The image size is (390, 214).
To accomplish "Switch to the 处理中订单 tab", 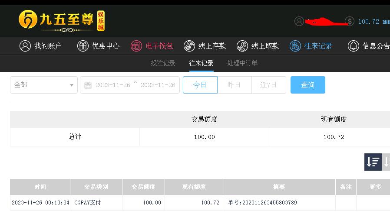I will coord(242,63).
